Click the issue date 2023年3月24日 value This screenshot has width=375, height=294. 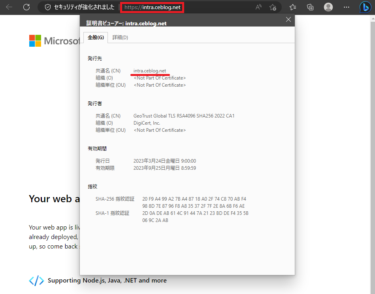coord(164,161)
